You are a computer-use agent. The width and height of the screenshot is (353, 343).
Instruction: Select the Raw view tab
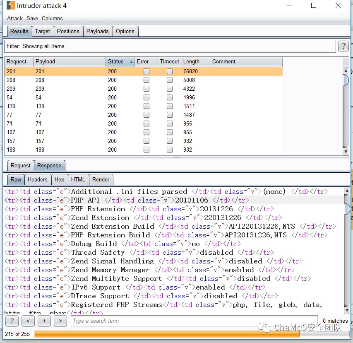pyautogui.click(x=16, y=180)
